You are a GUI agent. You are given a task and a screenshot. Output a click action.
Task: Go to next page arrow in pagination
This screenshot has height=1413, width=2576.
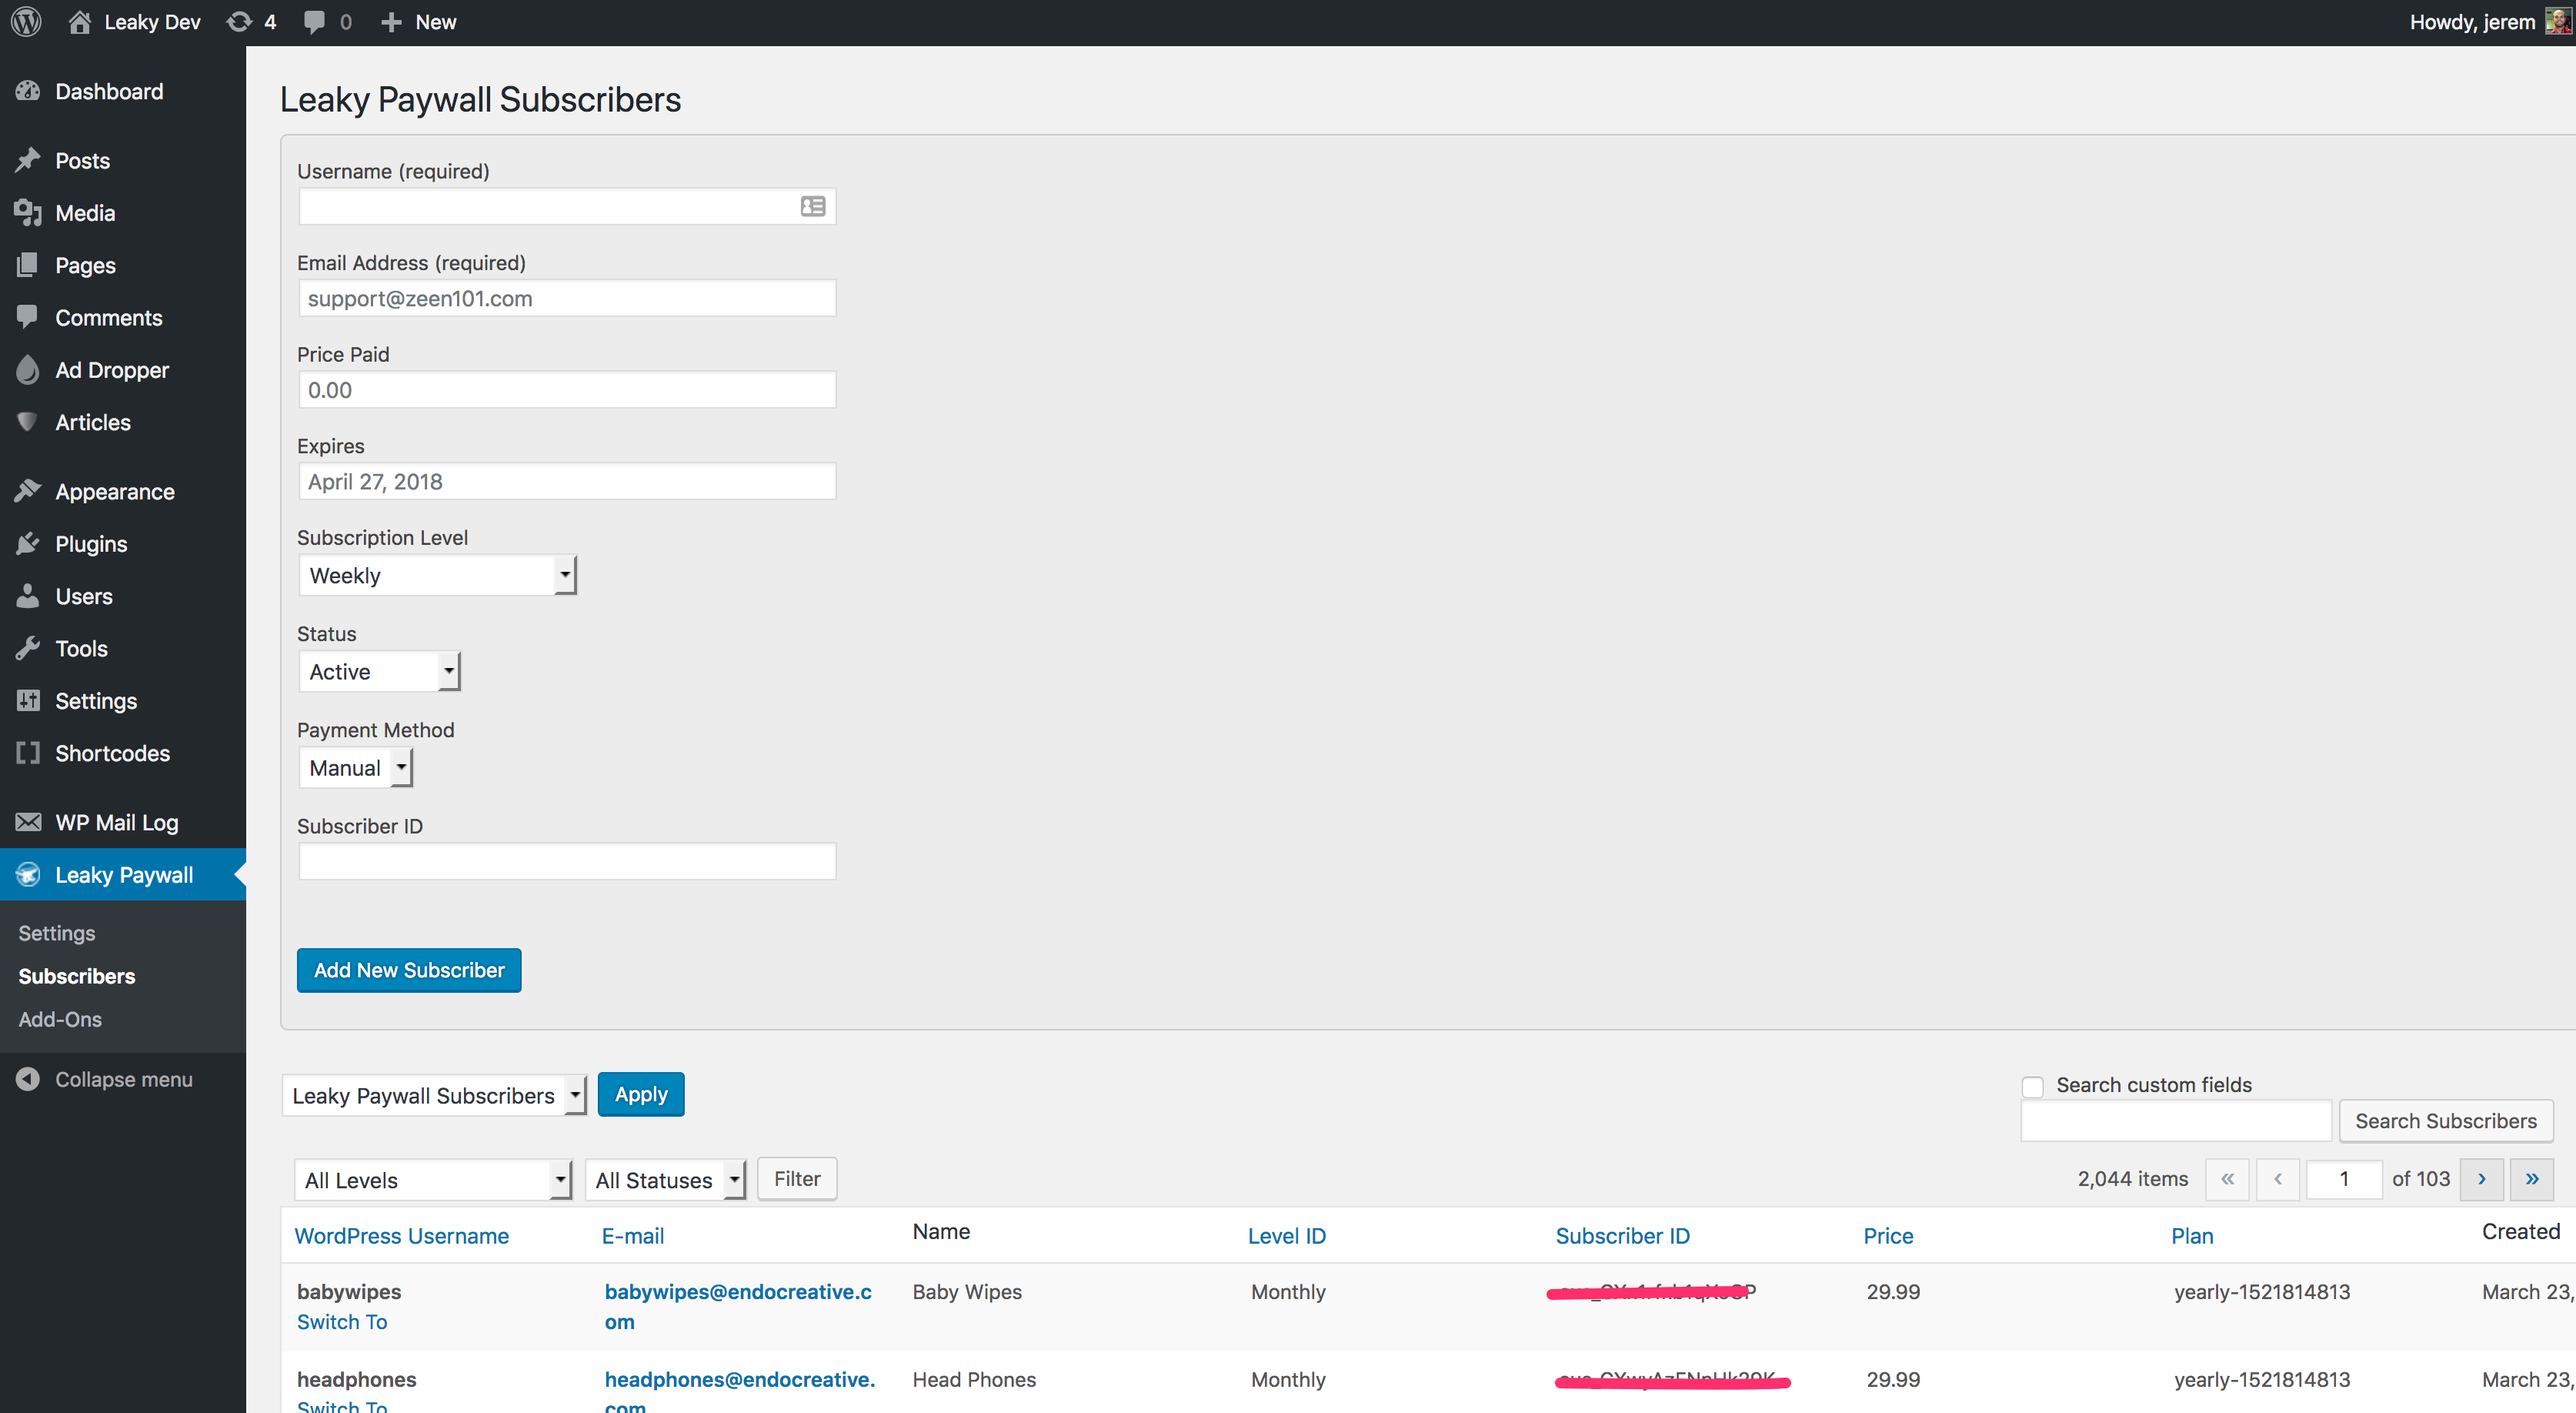pos(2481,1179)
